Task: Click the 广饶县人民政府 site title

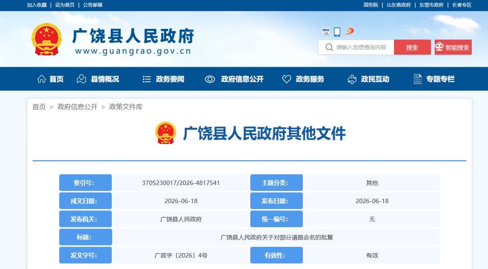Action: click(x=133, y=36)
